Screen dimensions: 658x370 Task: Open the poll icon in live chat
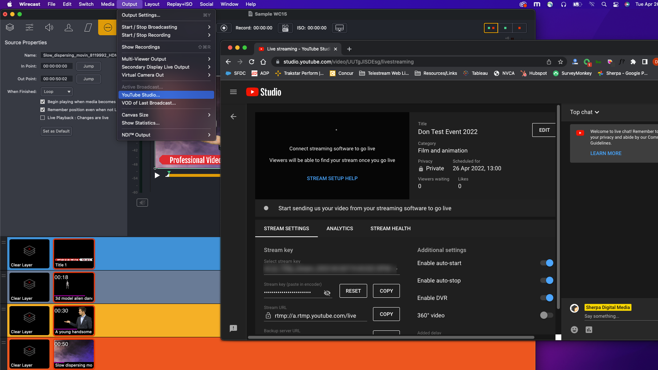(589, 330)
